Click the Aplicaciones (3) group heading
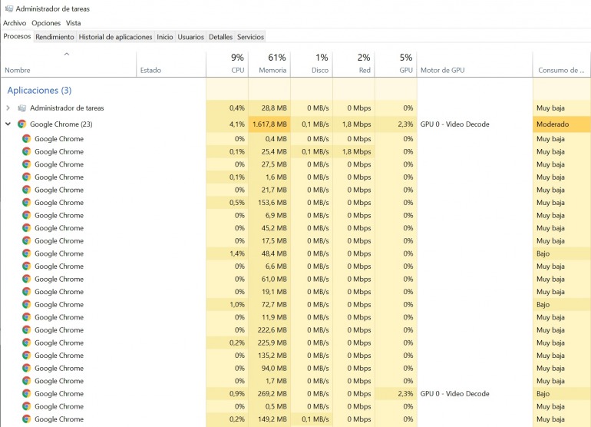Viewport: 591px width, 427px height. [x=39, y=91]
